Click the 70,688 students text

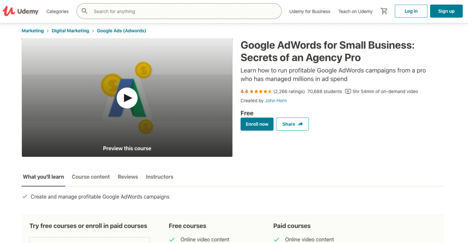click(324, 91)
